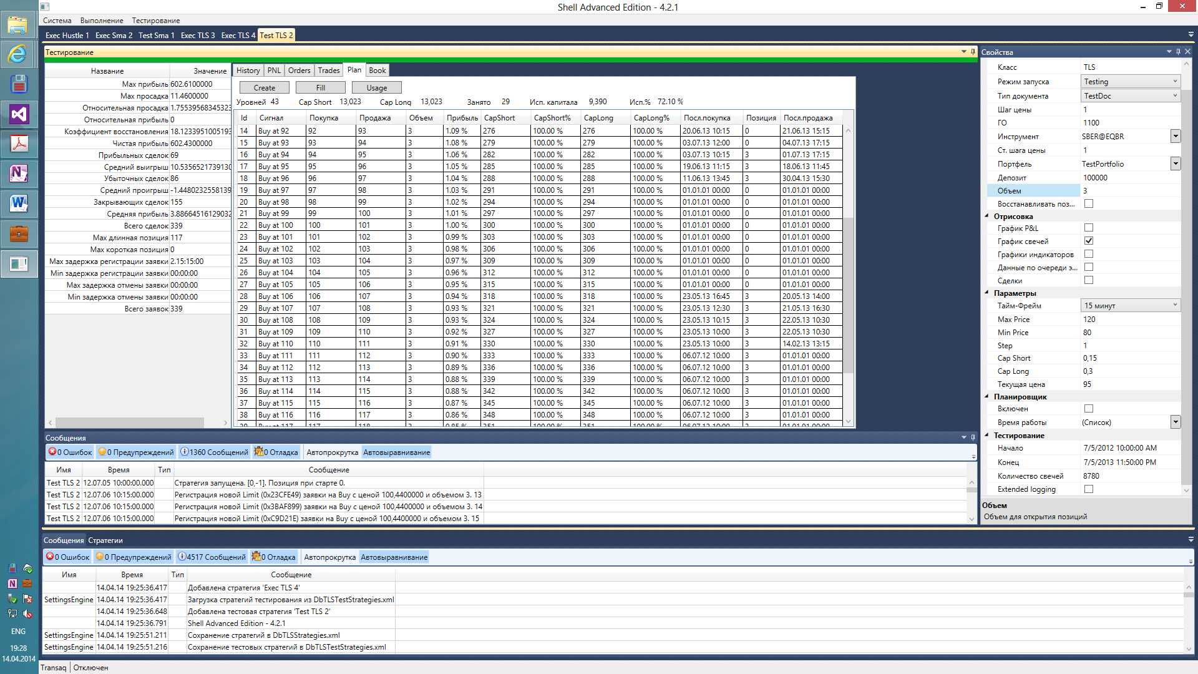Click the application icon in the title bar

click(44, 7)
